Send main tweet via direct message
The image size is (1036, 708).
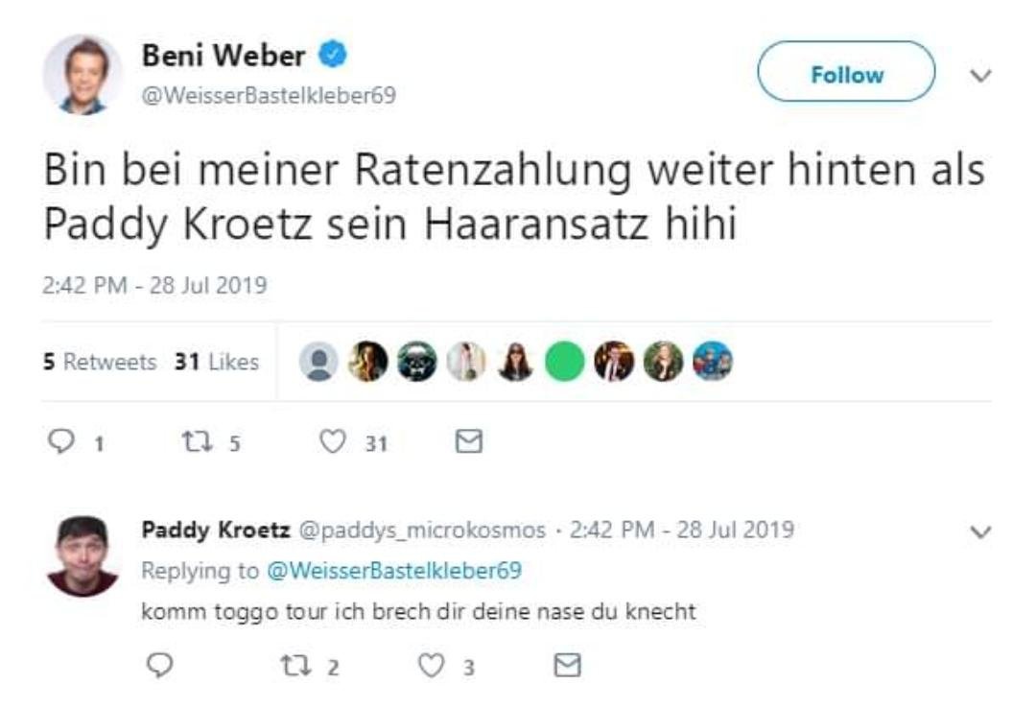[x=468, y=441]
